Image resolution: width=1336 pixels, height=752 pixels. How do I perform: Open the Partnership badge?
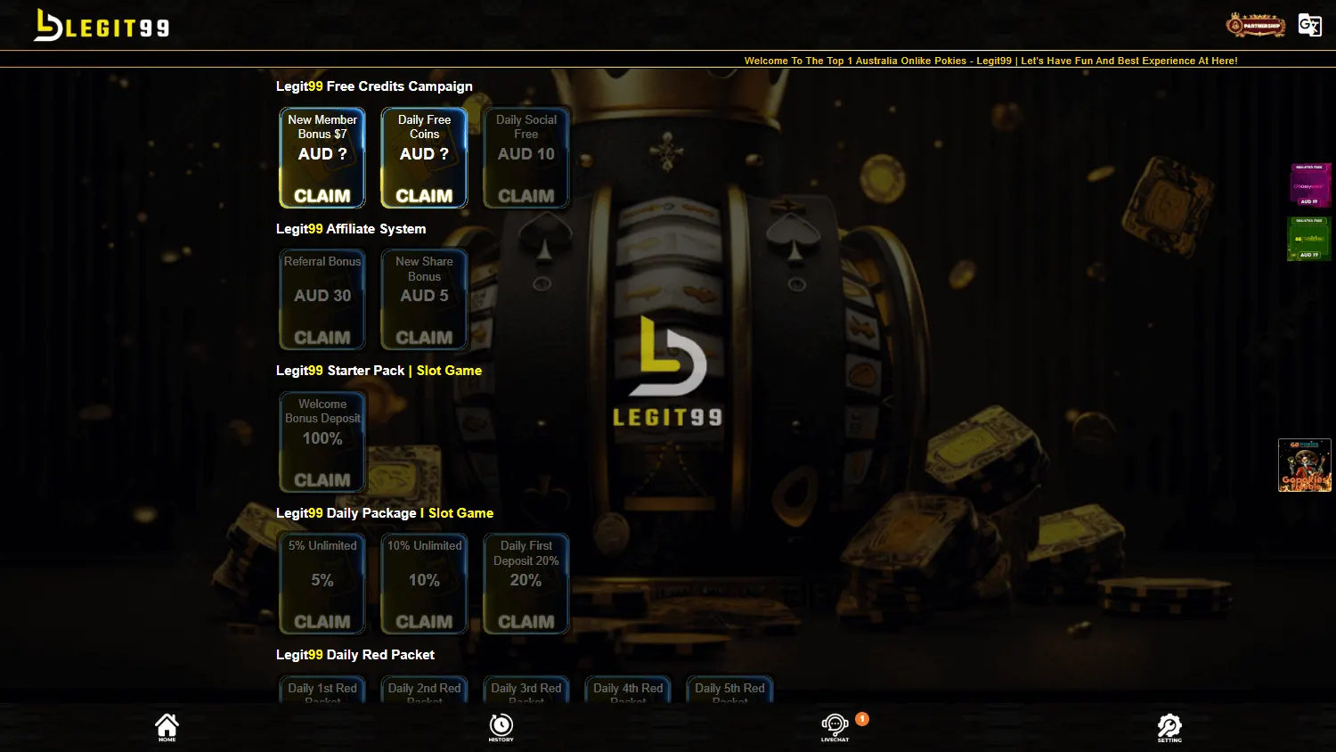pos(1256,25)
